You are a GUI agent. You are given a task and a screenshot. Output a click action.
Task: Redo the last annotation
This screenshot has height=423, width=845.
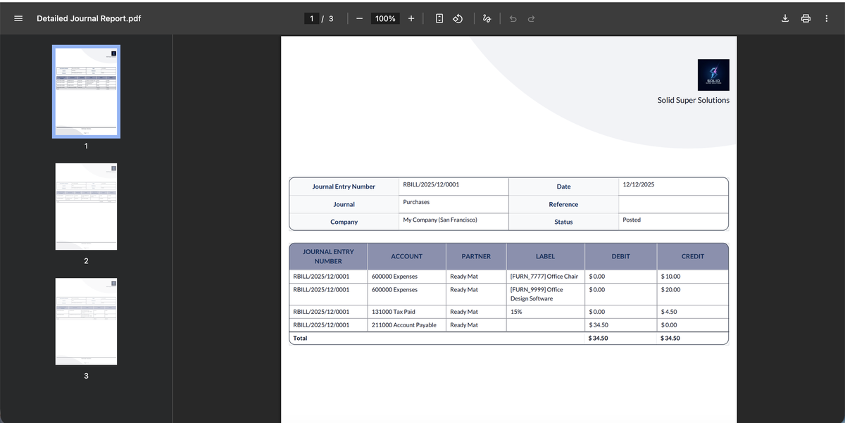coord(531,18)
